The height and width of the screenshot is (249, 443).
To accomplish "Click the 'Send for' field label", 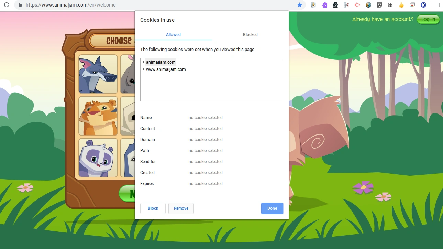I will (148, 162).
